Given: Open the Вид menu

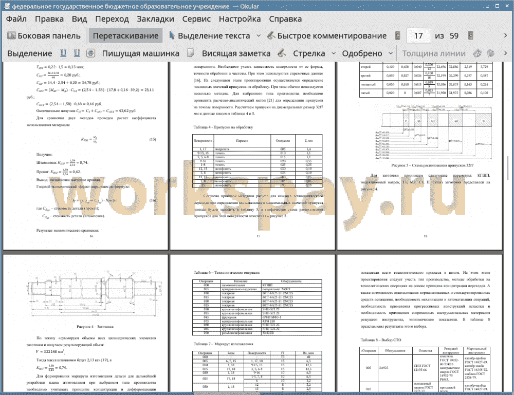Looking at the screenshot, I should (x=79, y=19).
